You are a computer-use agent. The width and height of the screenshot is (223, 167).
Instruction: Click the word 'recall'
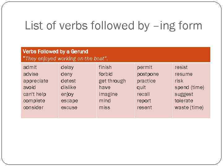[143, 94]
